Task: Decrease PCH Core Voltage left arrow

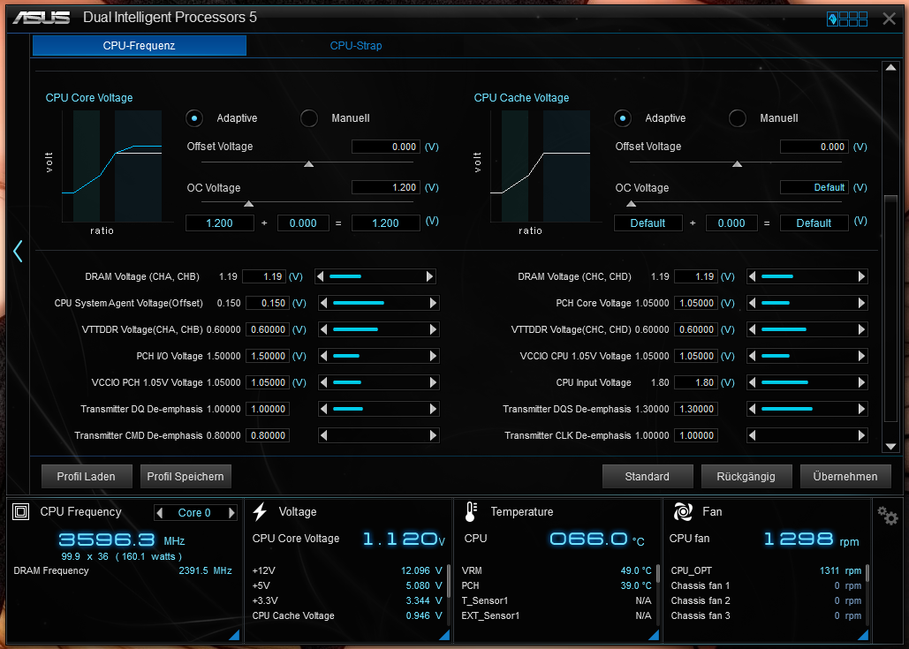Action: [752, 303]
